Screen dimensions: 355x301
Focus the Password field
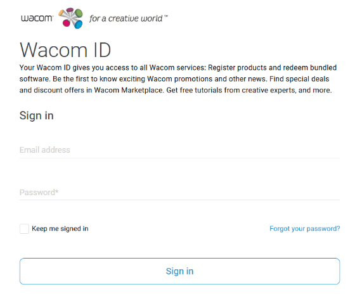point(179,192)
